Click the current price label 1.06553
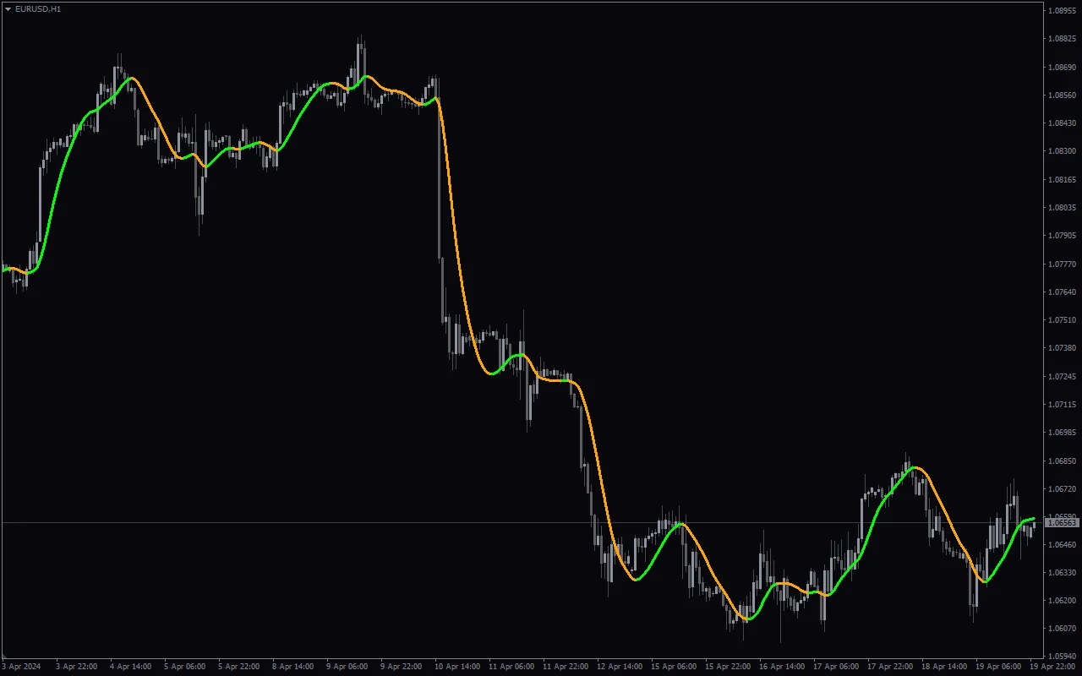The image size is (1082, 676). 1062,523
